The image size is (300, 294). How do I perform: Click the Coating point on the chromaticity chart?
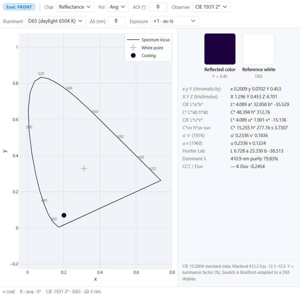click(x=64, y=215)
